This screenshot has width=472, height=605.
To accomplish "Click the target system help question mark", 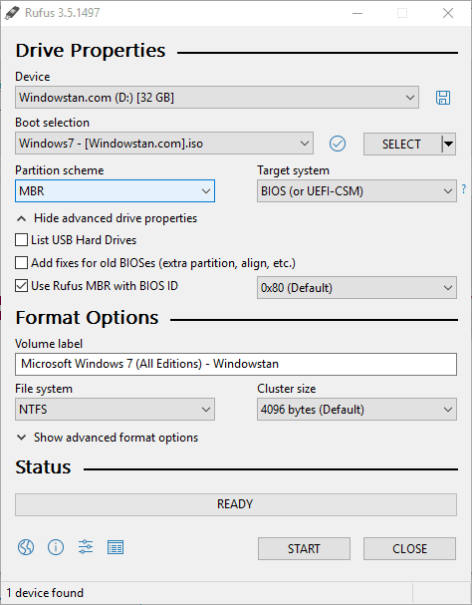I will coord(464,189).
